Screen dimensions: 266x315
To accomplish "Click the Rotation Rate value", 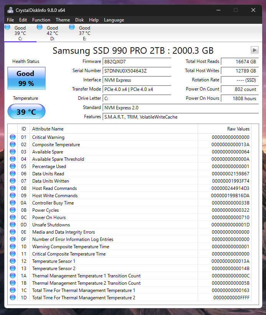I will (x=240, y=80).
